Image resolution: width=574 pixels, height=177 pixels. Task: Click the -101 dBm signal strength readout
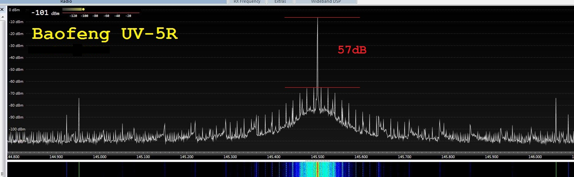pyautogui.click(x=45, y=13)
